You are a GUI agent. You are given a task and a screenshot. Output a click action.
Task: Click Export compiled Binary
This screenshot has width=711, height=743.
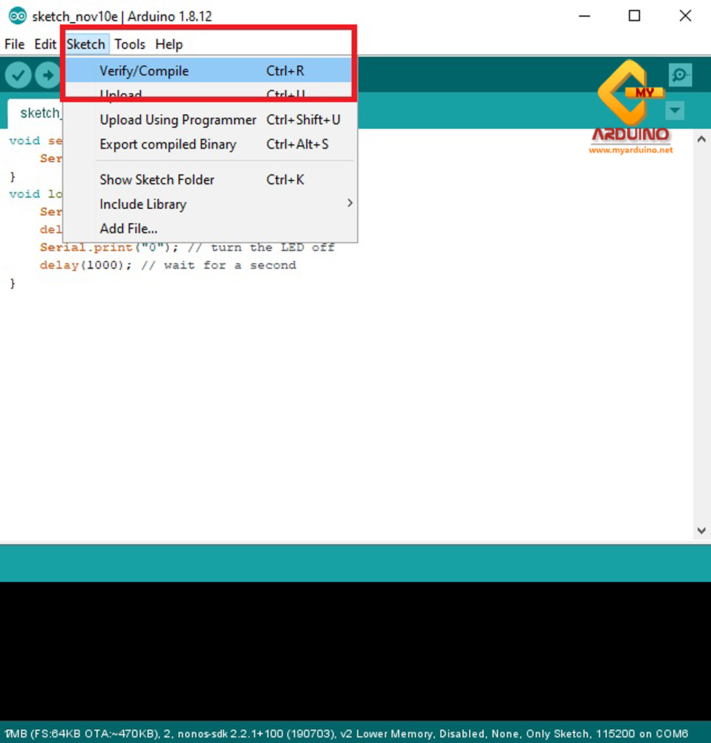[167, 144]
